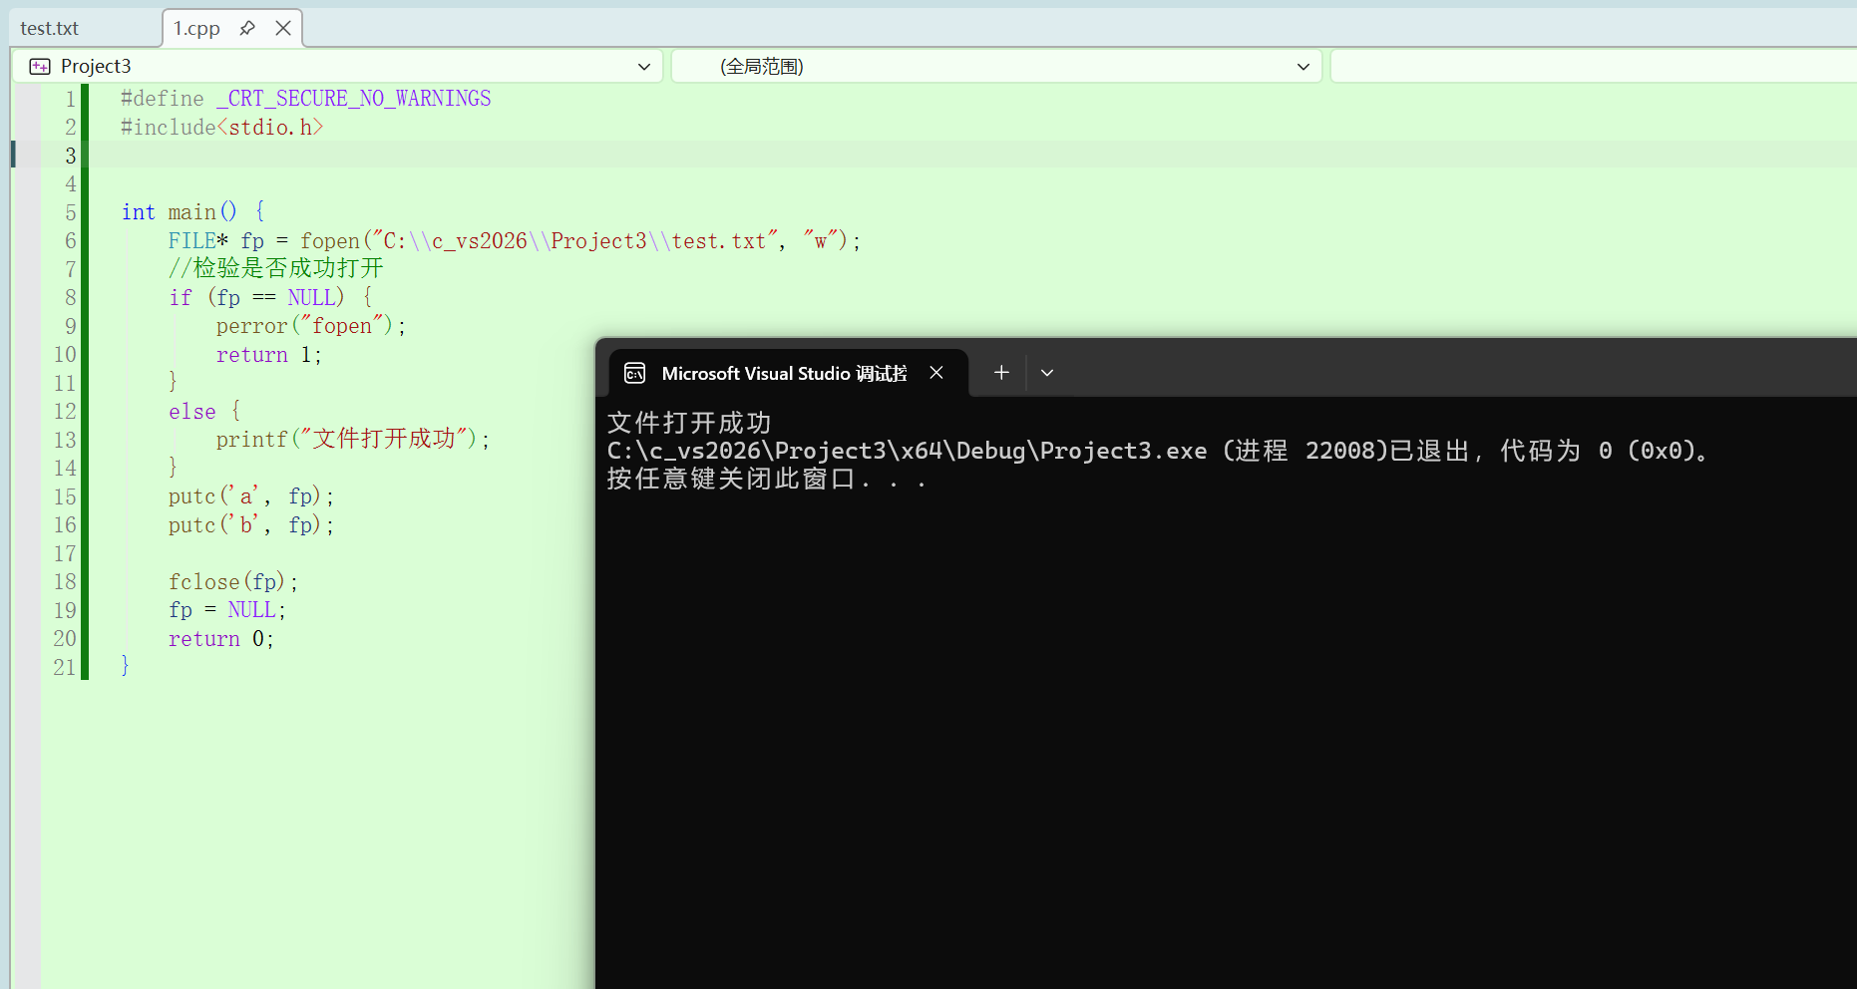Click the console output 文件打开成功
This screenshot has height=989, width=1857.
pos(689,423)
